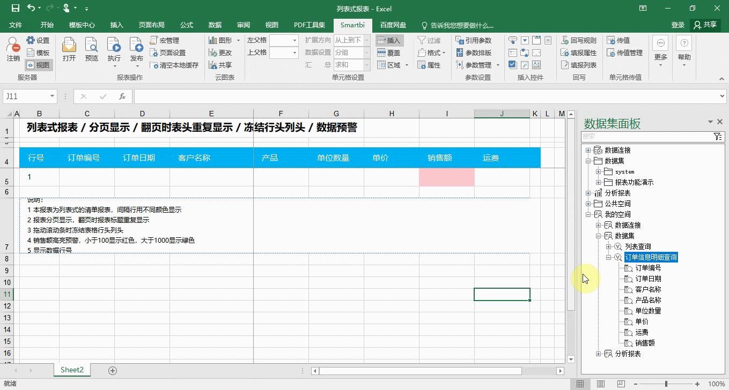Image resolution: width=729 pixels, height=390 pixels.
Task: Click the 模板 template button
Action: point(38,52)
